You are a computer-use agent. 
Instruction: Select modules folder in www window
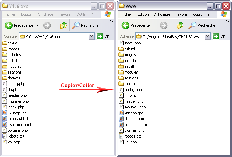click(x=128, y=72)
